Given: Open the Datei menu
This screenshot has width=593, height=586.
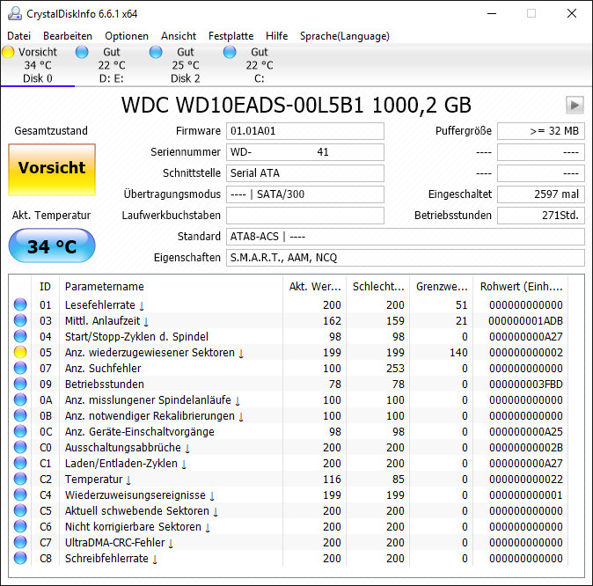Looking at the screenshot, I should coord(18,36).
